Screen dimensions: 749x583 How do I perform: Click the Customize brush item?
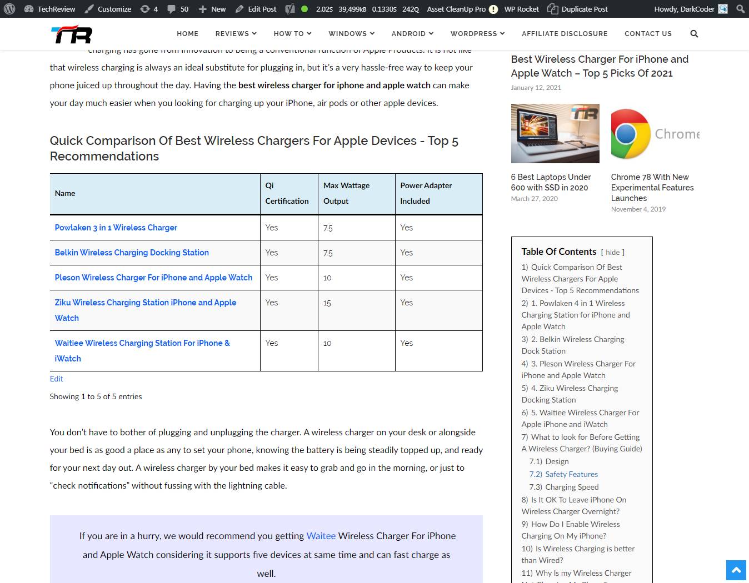(x=108, y=9)
